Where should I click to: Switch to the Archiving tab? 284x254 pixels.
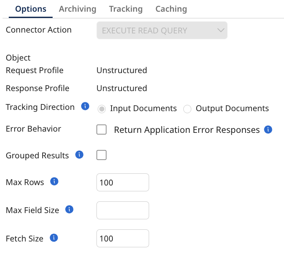click(x=78, y=9)
